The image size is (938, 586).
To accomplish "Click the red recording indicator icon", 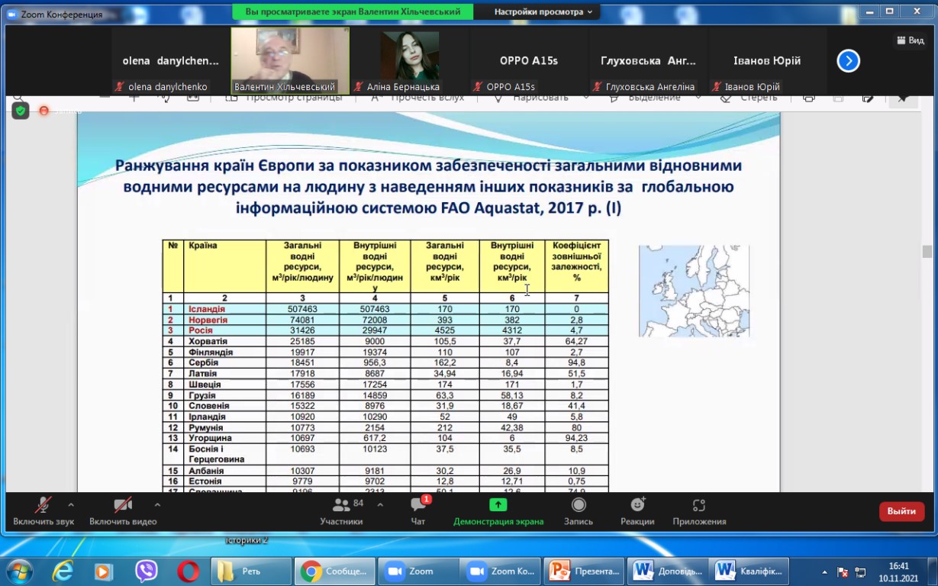I will (x=44, y=111).
